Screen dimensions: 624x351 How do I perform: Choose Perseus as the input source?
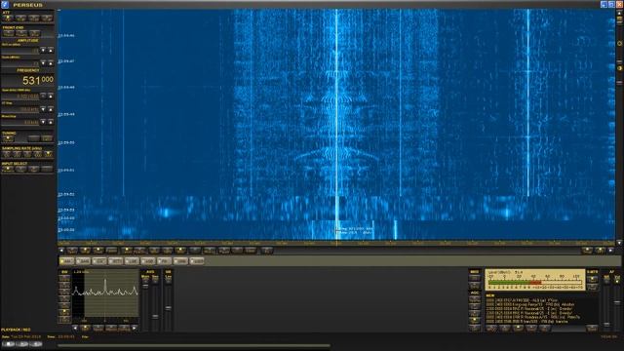coord(8,169)
